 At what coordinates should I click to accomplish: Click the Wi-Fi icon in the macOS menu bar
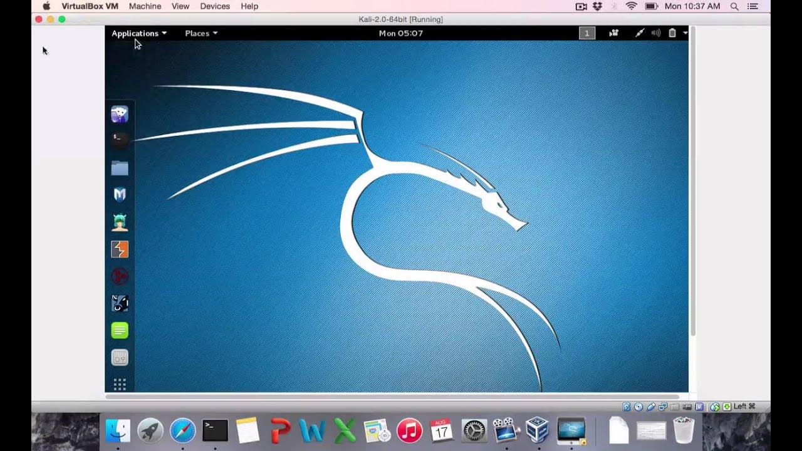point(631,6)
